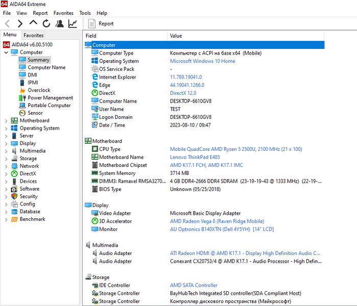Expand the Network tree node
This screenshot has height=306, width=357.
tap(6, 166)
